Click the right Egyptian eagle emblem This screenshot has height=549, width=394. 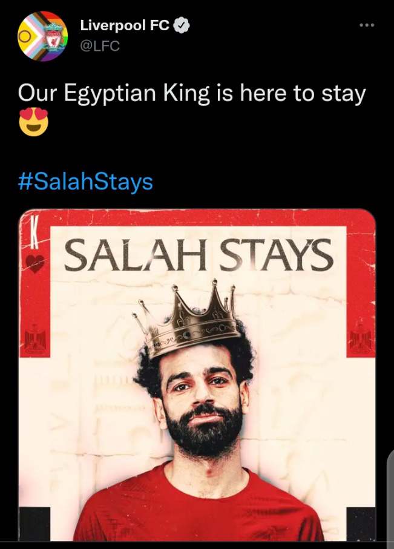(360, 338)
